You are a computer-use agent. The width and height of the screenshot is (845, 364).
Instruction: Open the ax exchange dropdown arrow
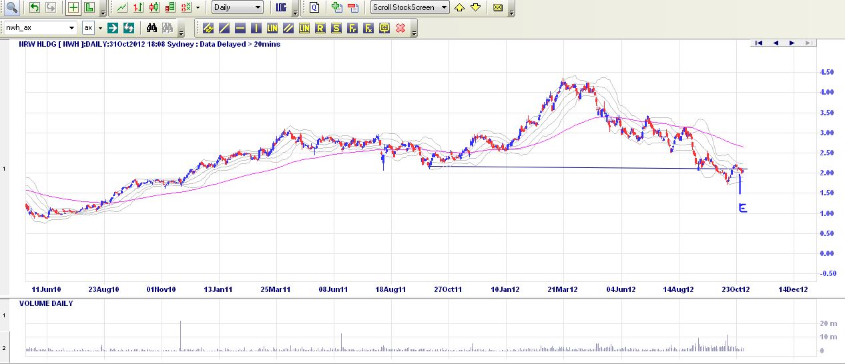100,28
